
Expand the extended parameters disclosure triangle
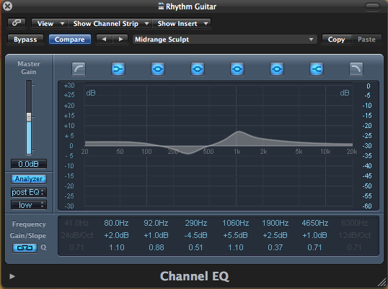[x=12, y=276]
